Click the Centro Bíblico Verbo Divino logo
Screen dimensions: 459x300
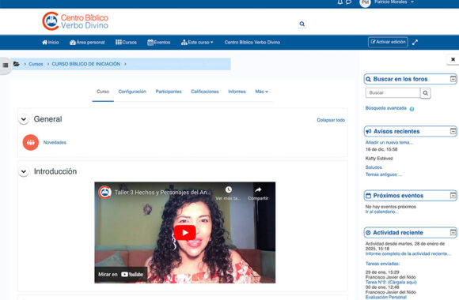75,21
